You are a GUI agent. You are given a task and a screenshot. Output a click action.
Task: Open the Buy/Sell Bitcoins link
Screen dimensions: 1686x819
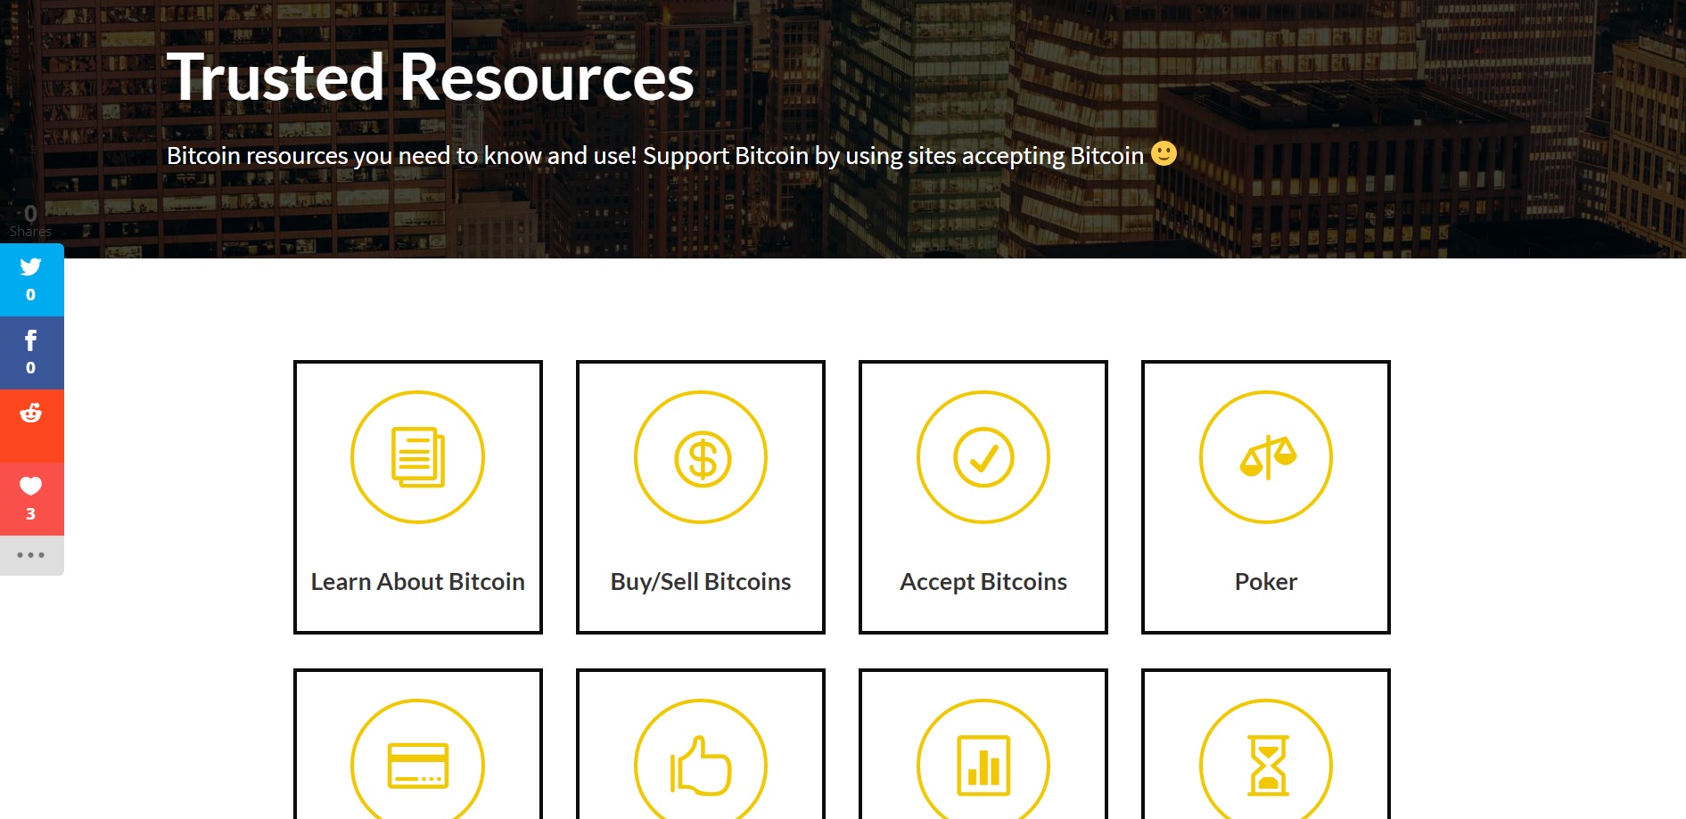point(701,582)
